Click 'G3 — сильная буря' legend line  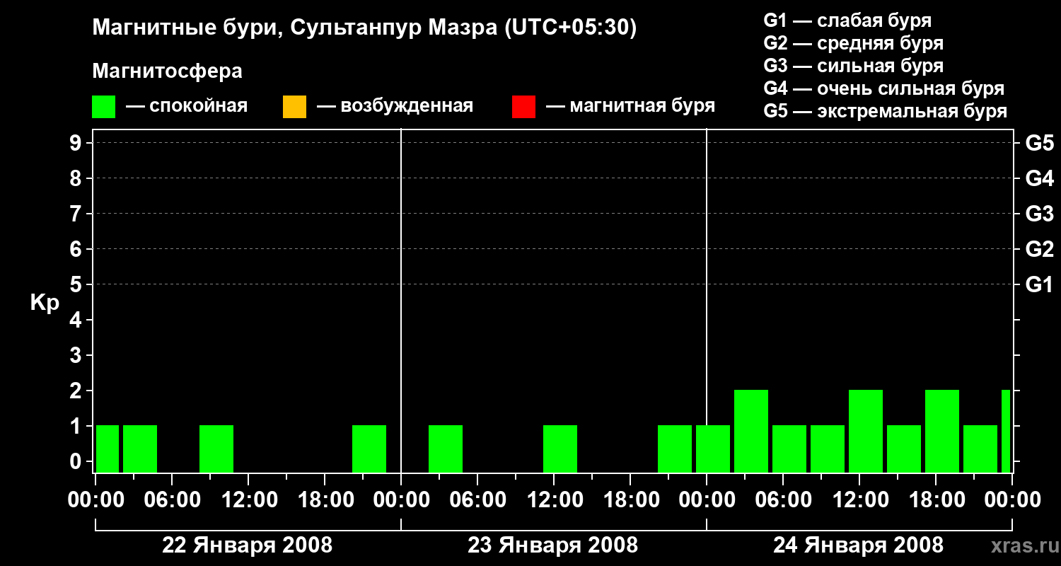[853, 66]
